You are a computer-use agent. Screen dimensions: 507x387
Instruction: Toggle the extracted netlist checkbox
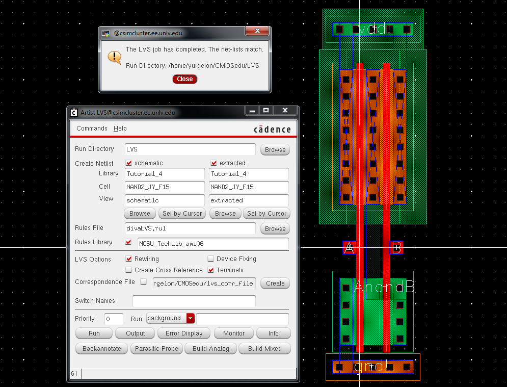[x=214, y=163]
